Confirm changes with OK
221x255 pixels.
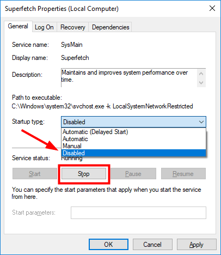[x=108, y=245]
